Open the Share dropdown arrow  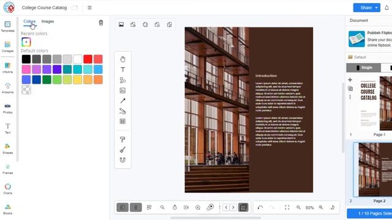[377, 8]
